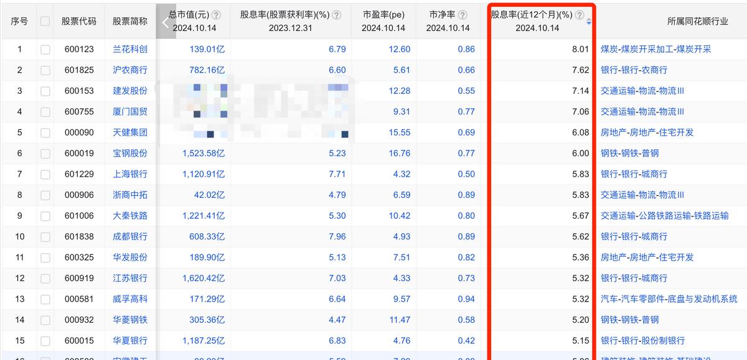
Task: Open the 成都银行 stock link
Action: pyautogui.click(x=130, y=237)
